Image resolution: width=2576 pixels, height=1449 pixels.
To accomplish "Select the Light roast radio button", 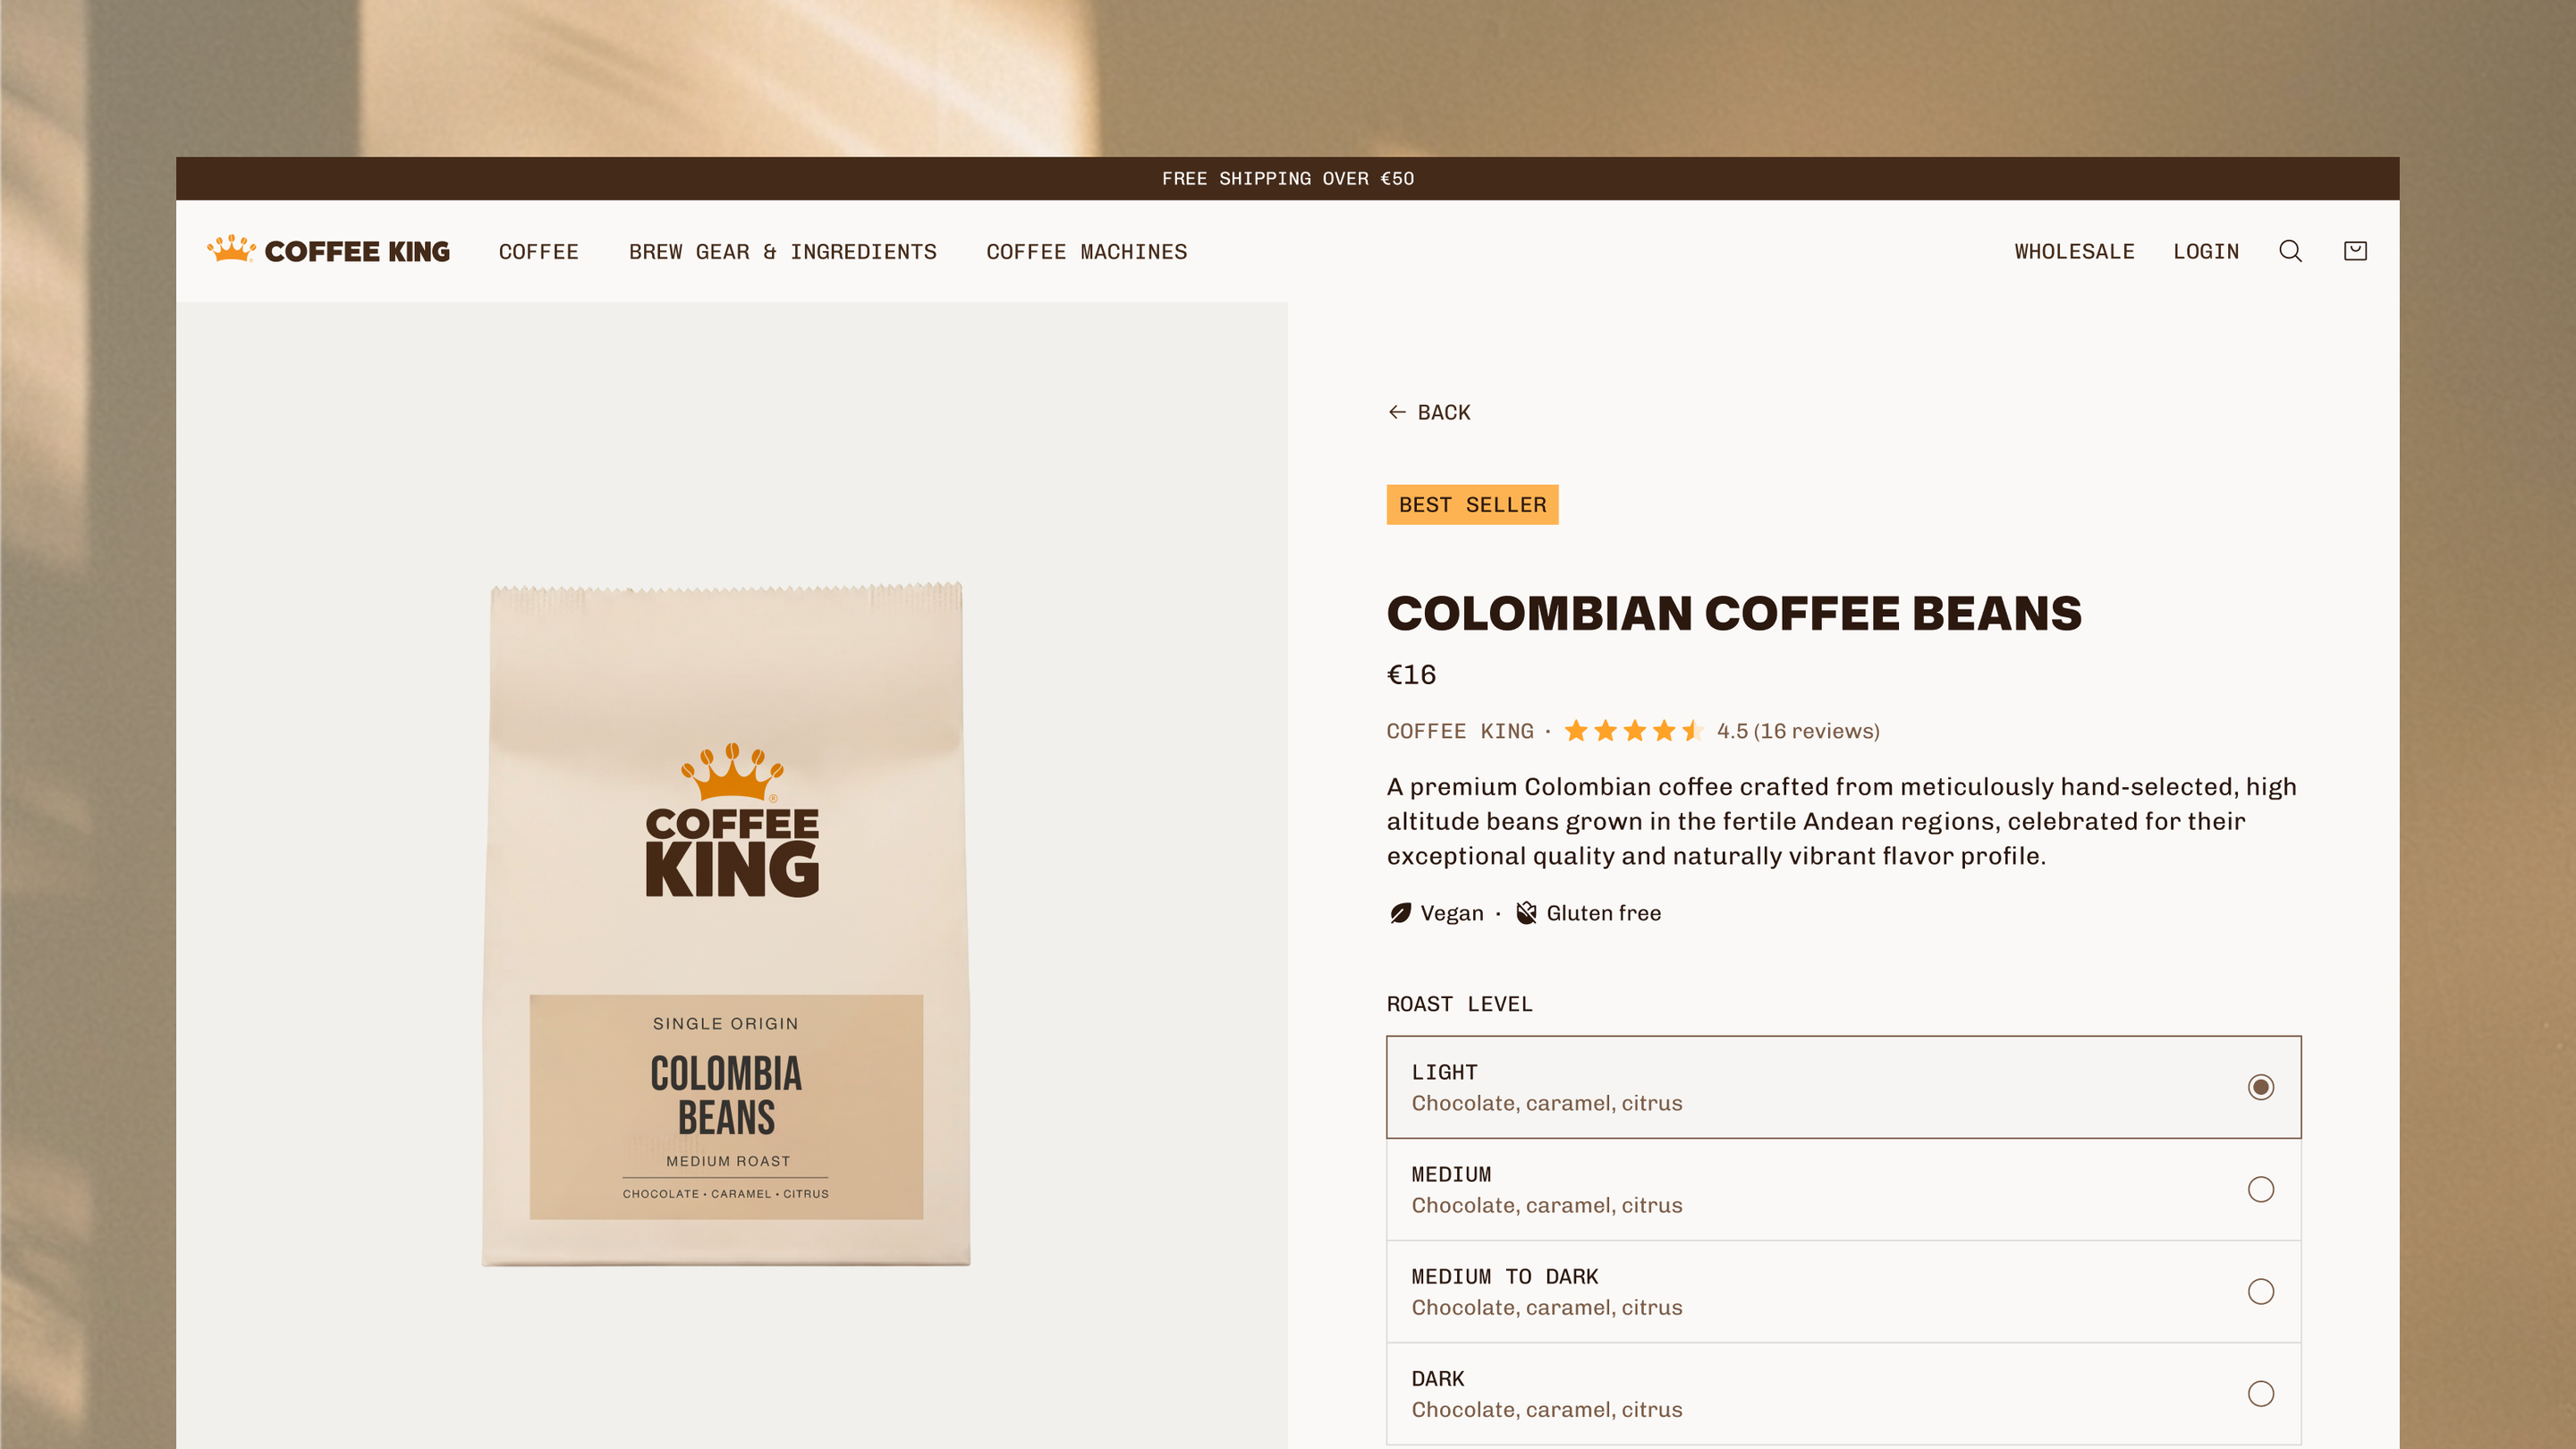I will [2260, 1087].
